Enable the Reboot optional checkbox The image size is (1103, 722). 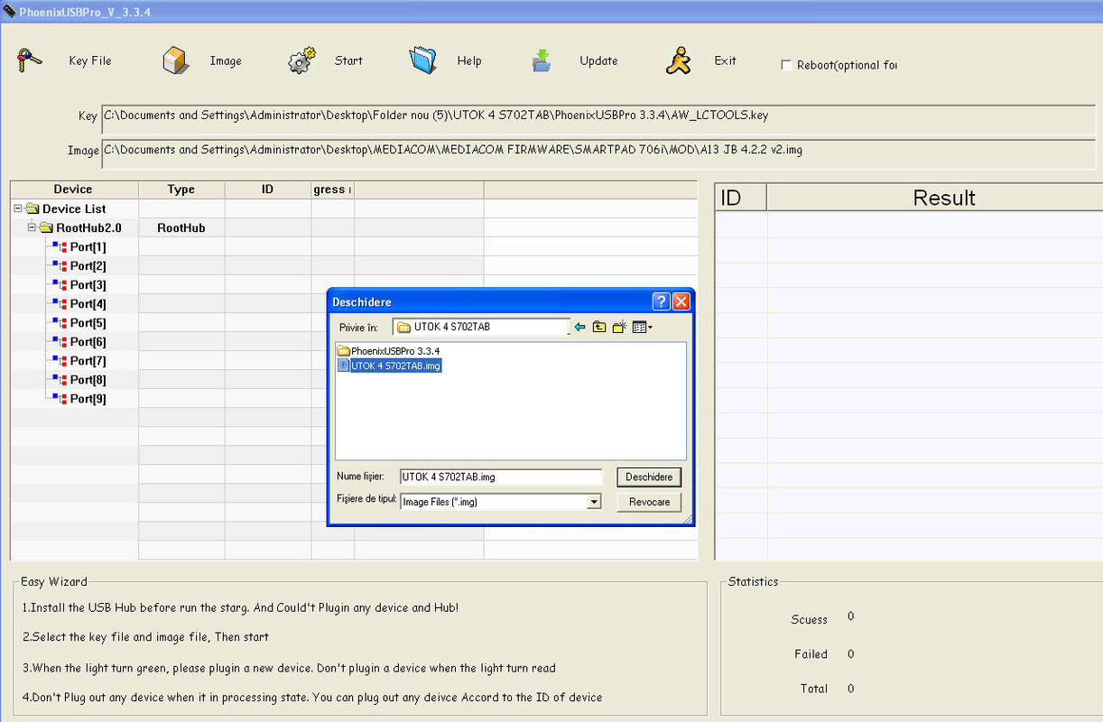point(786,65)
